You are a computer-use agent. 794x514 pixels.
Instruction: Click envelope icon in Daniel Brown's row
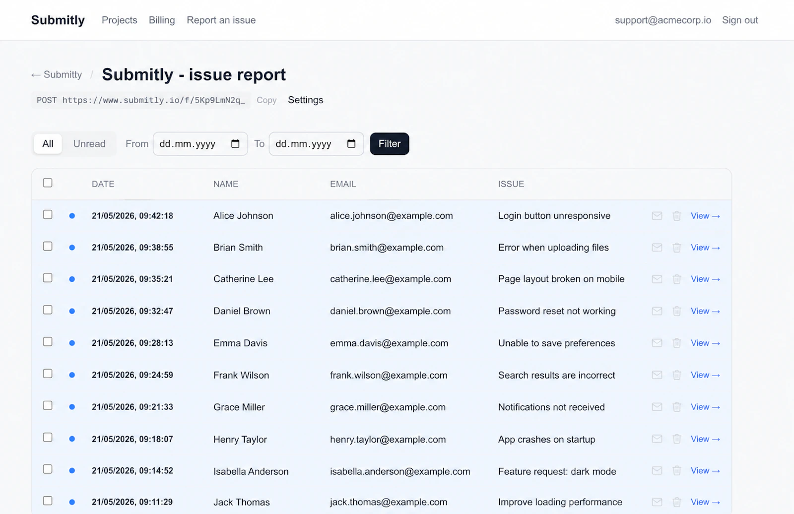pos(657,311)
